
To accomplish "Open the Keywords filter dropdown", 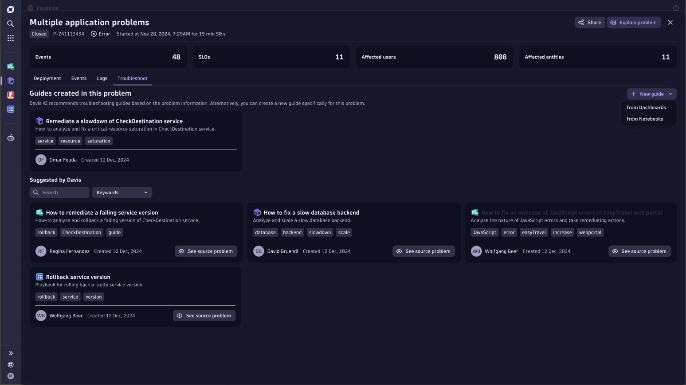I will click(x=122, y=192).
